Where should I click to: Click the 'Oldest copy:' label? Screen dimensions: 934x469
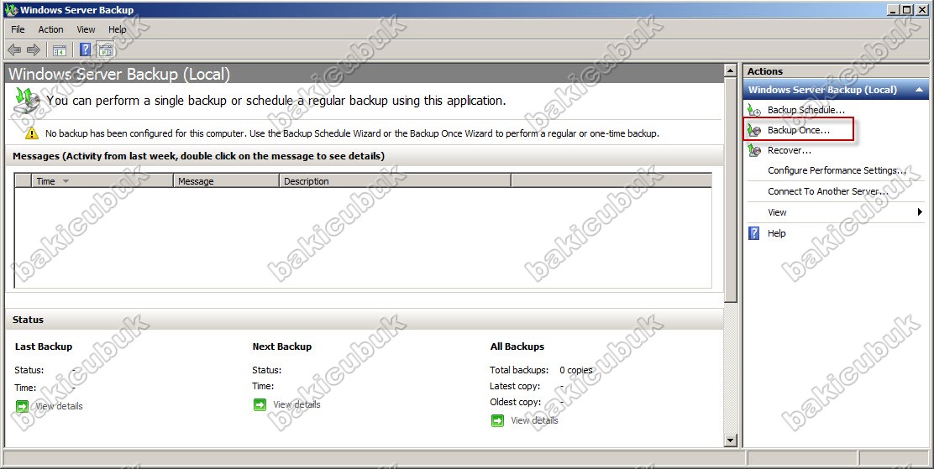(x=515, y=403)
